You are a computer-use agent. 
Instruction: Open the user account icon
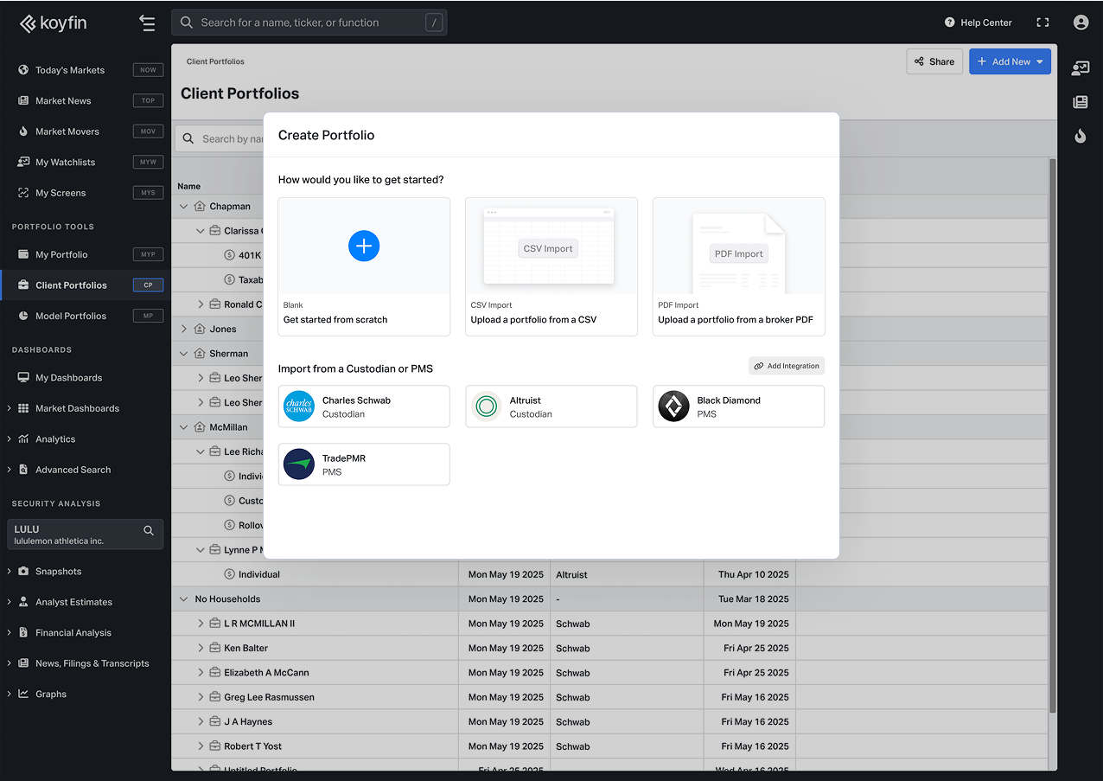1081,22
